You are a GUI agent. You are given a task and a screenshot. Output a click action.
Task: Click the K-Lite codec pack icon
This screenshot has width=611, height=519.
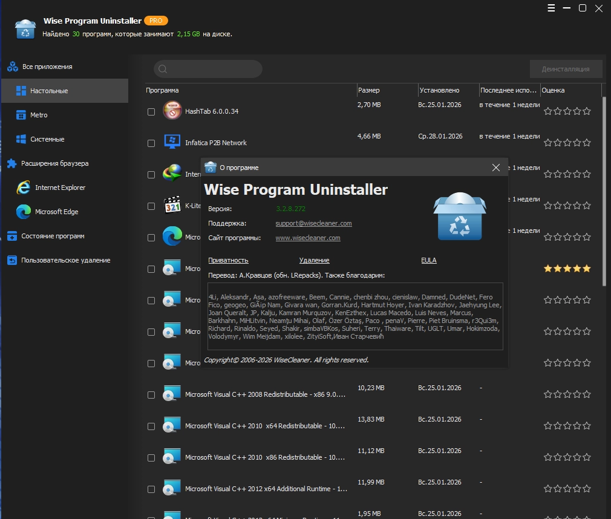pyautogui.click(x=172, y=204)
